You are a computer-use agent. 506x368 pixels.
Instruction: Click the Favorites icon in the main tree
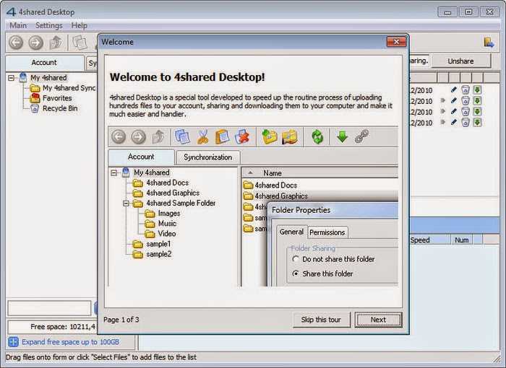coord(35,97)
